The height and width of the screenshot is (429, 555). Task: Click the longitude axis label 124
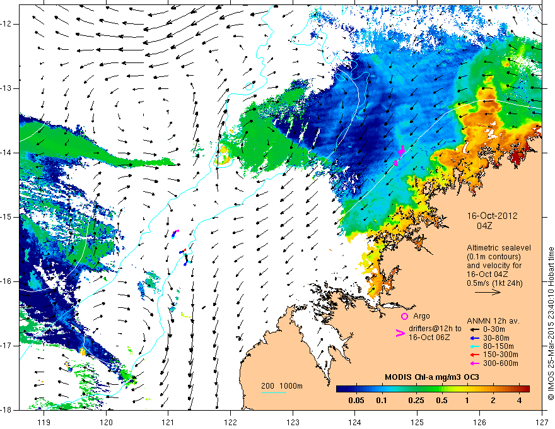point(355,422)
